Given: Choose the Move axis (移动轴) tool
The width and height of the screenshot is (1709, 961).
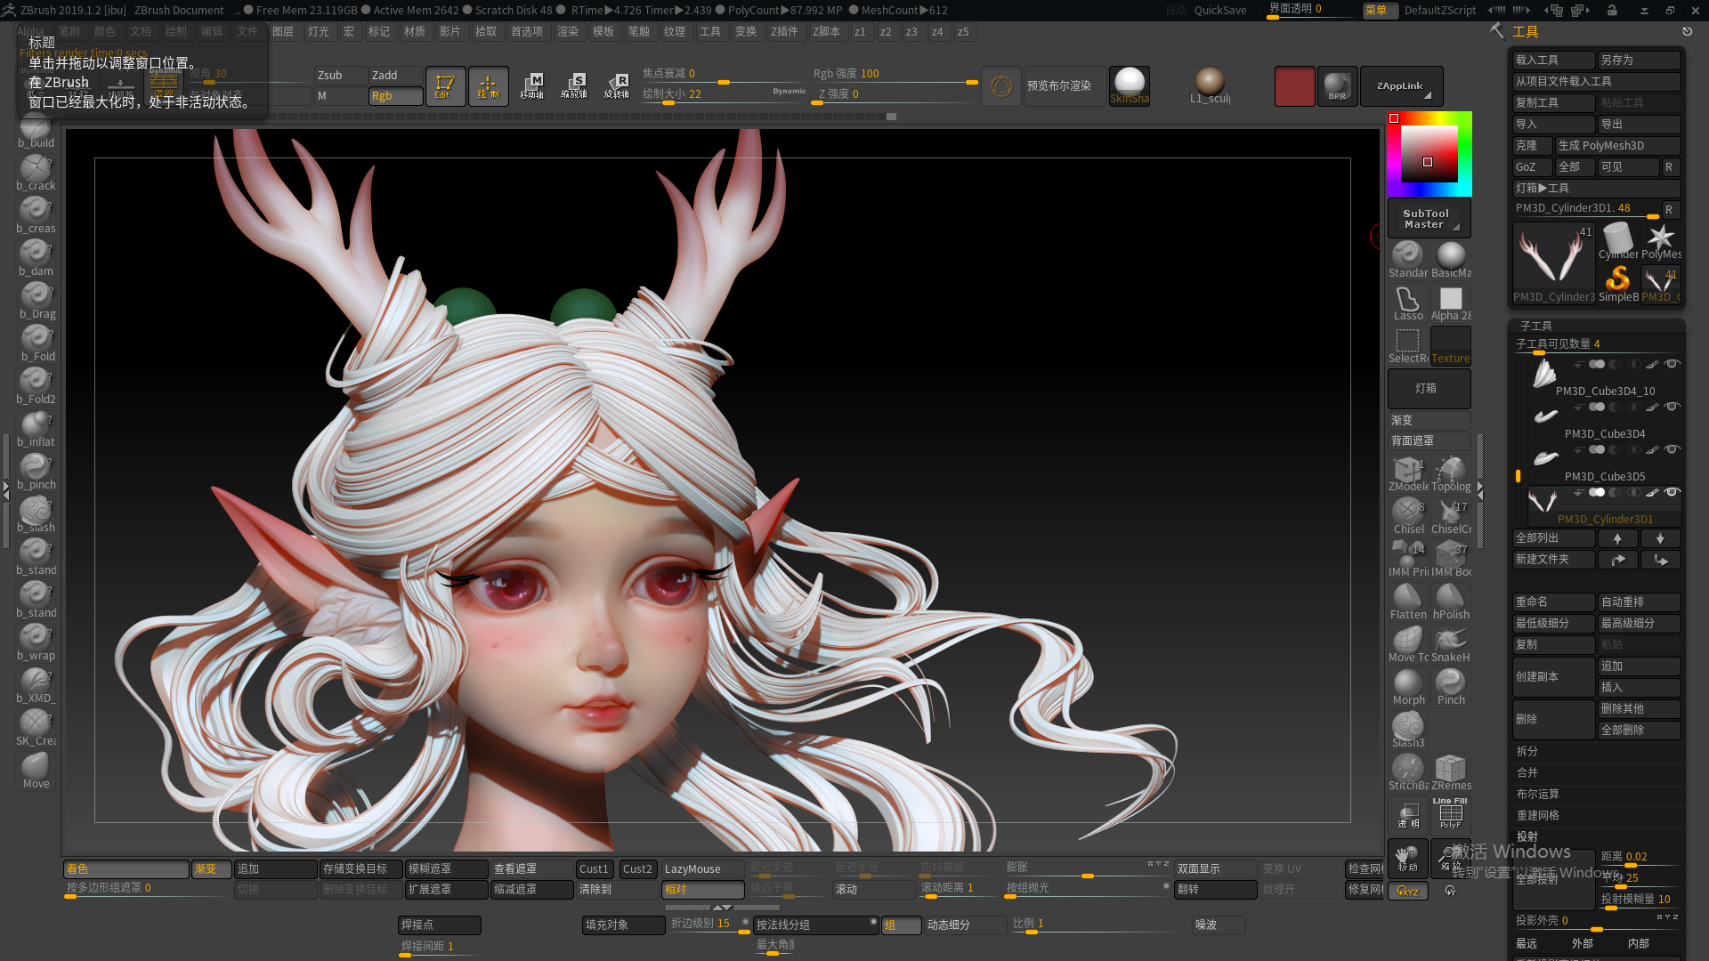Looking at the screenshot, I should click(531, 85).
